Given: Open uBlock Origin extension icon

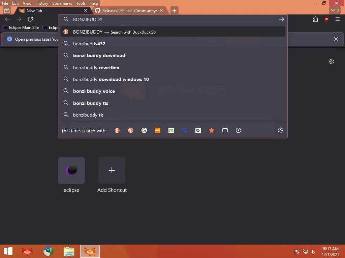Looking at the screenshot, I should (326, 19).
